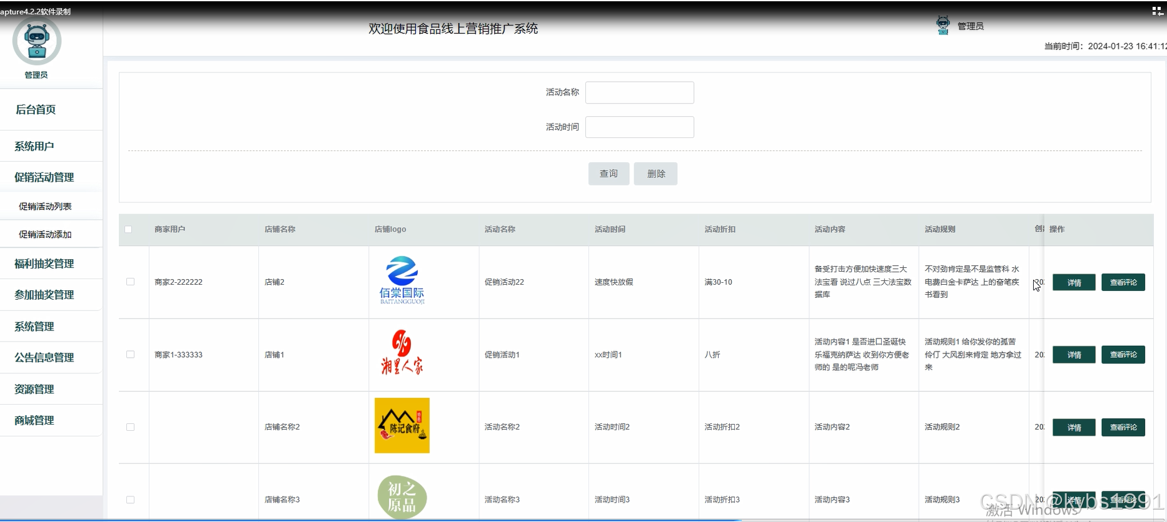This screenshot has width=1167, height=522.
Task: Click the 促销活动1 cell
Action: click(x=502, y=355)
